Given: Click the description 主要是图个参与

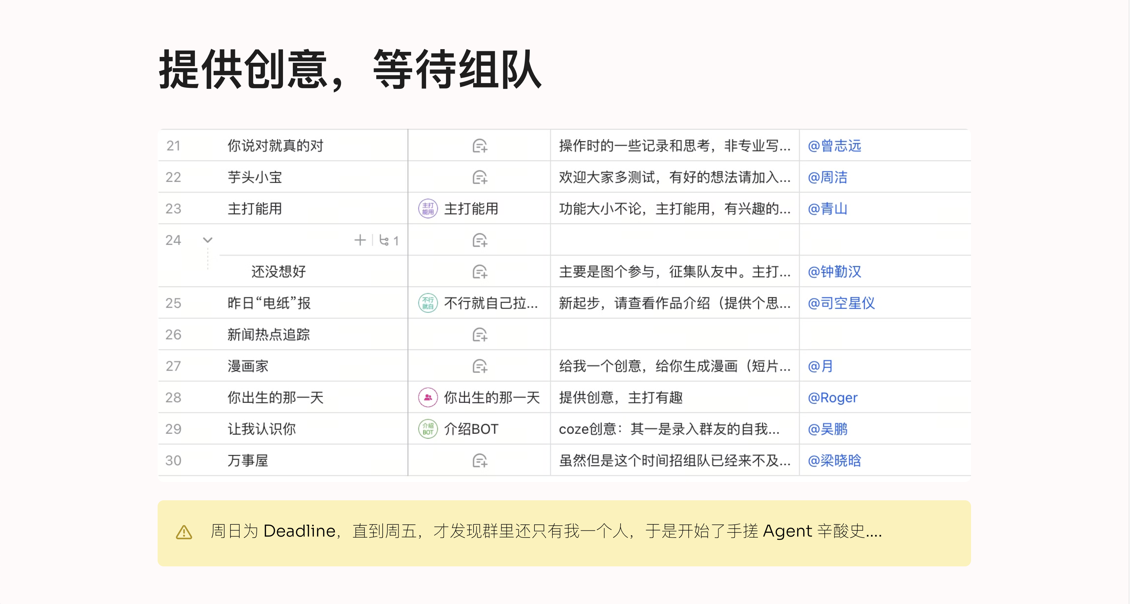Looking at the screenshot, I should [675, 271].
